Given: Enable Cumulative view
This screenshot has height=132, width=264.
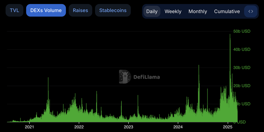Looking at the screenshot, I should coord(227,11).
